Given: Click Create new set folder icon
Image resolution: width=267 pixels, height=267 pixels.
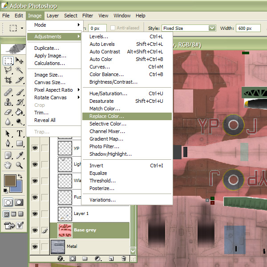Looking at the screenshot, I should (x=85, y=259).
